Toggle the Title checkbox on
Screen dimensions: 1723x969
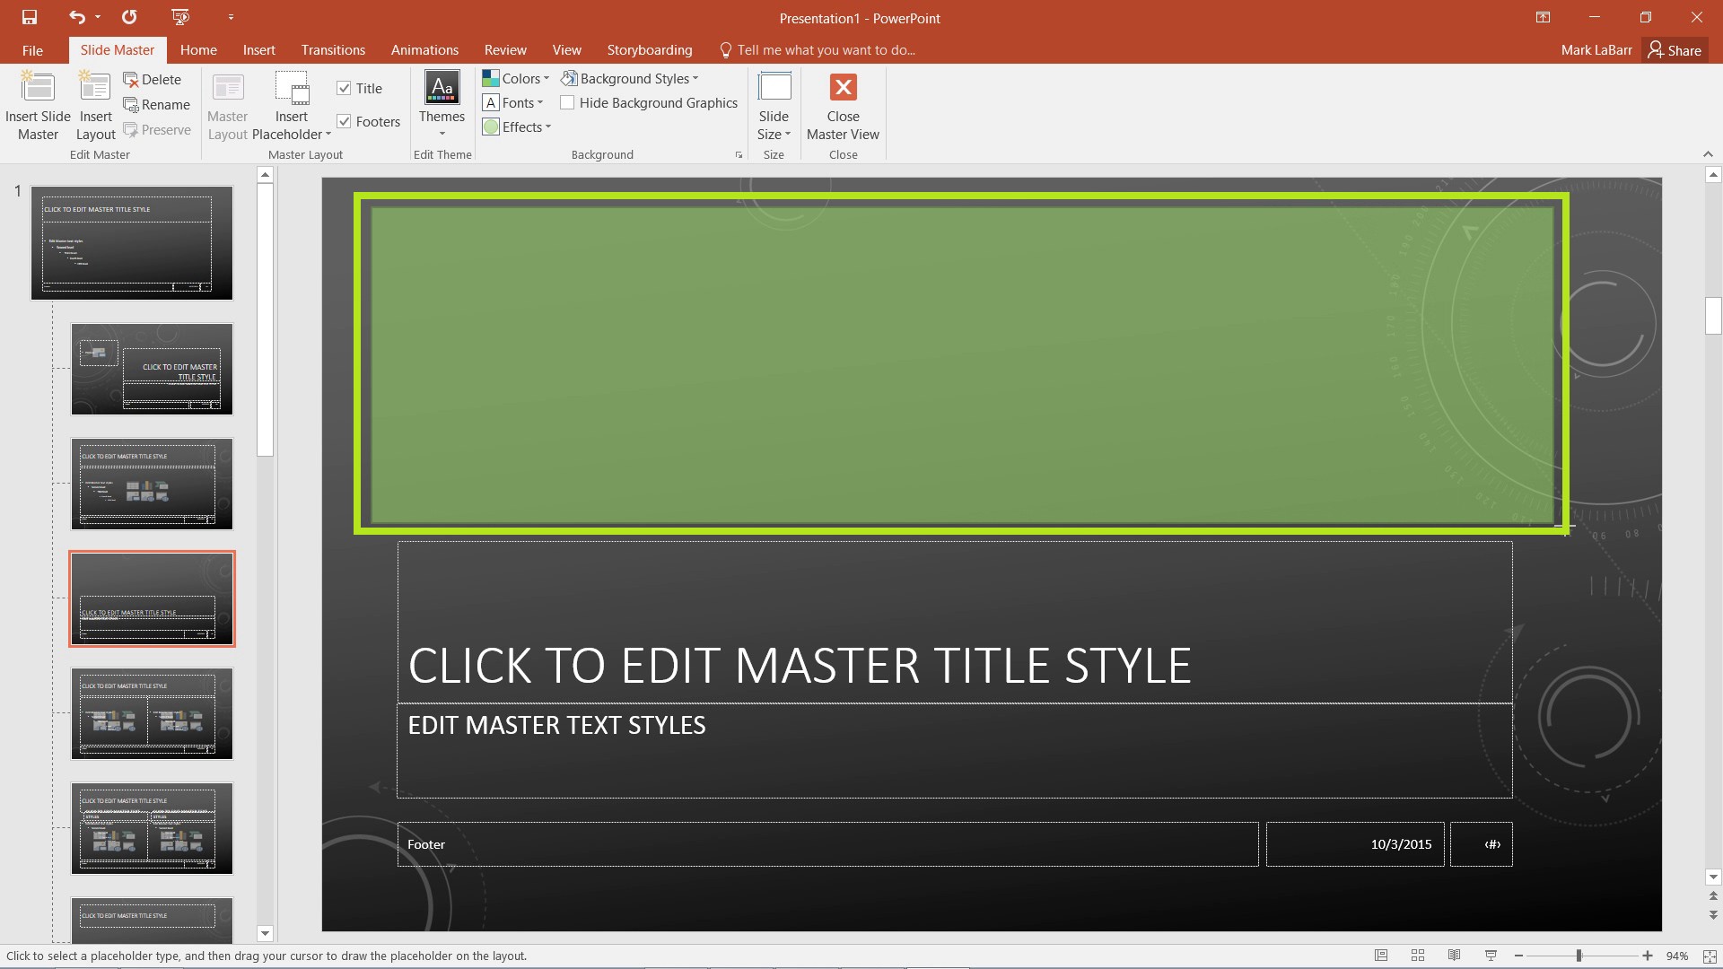click(345, 88)
